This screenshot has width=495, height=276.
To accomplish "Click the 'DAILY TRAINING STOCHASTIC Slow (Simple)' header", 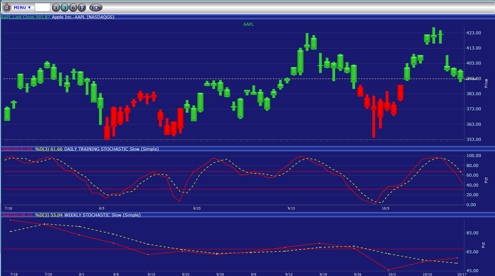I will point(111,149).
